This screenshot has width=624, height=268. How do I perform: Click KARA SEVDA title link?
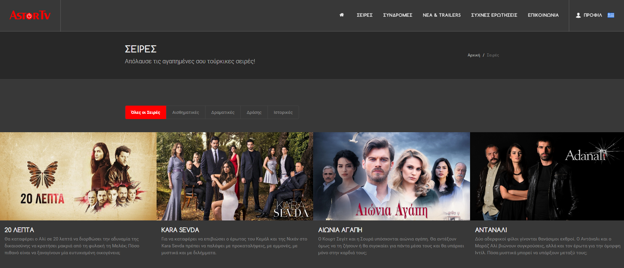(180, 230)
